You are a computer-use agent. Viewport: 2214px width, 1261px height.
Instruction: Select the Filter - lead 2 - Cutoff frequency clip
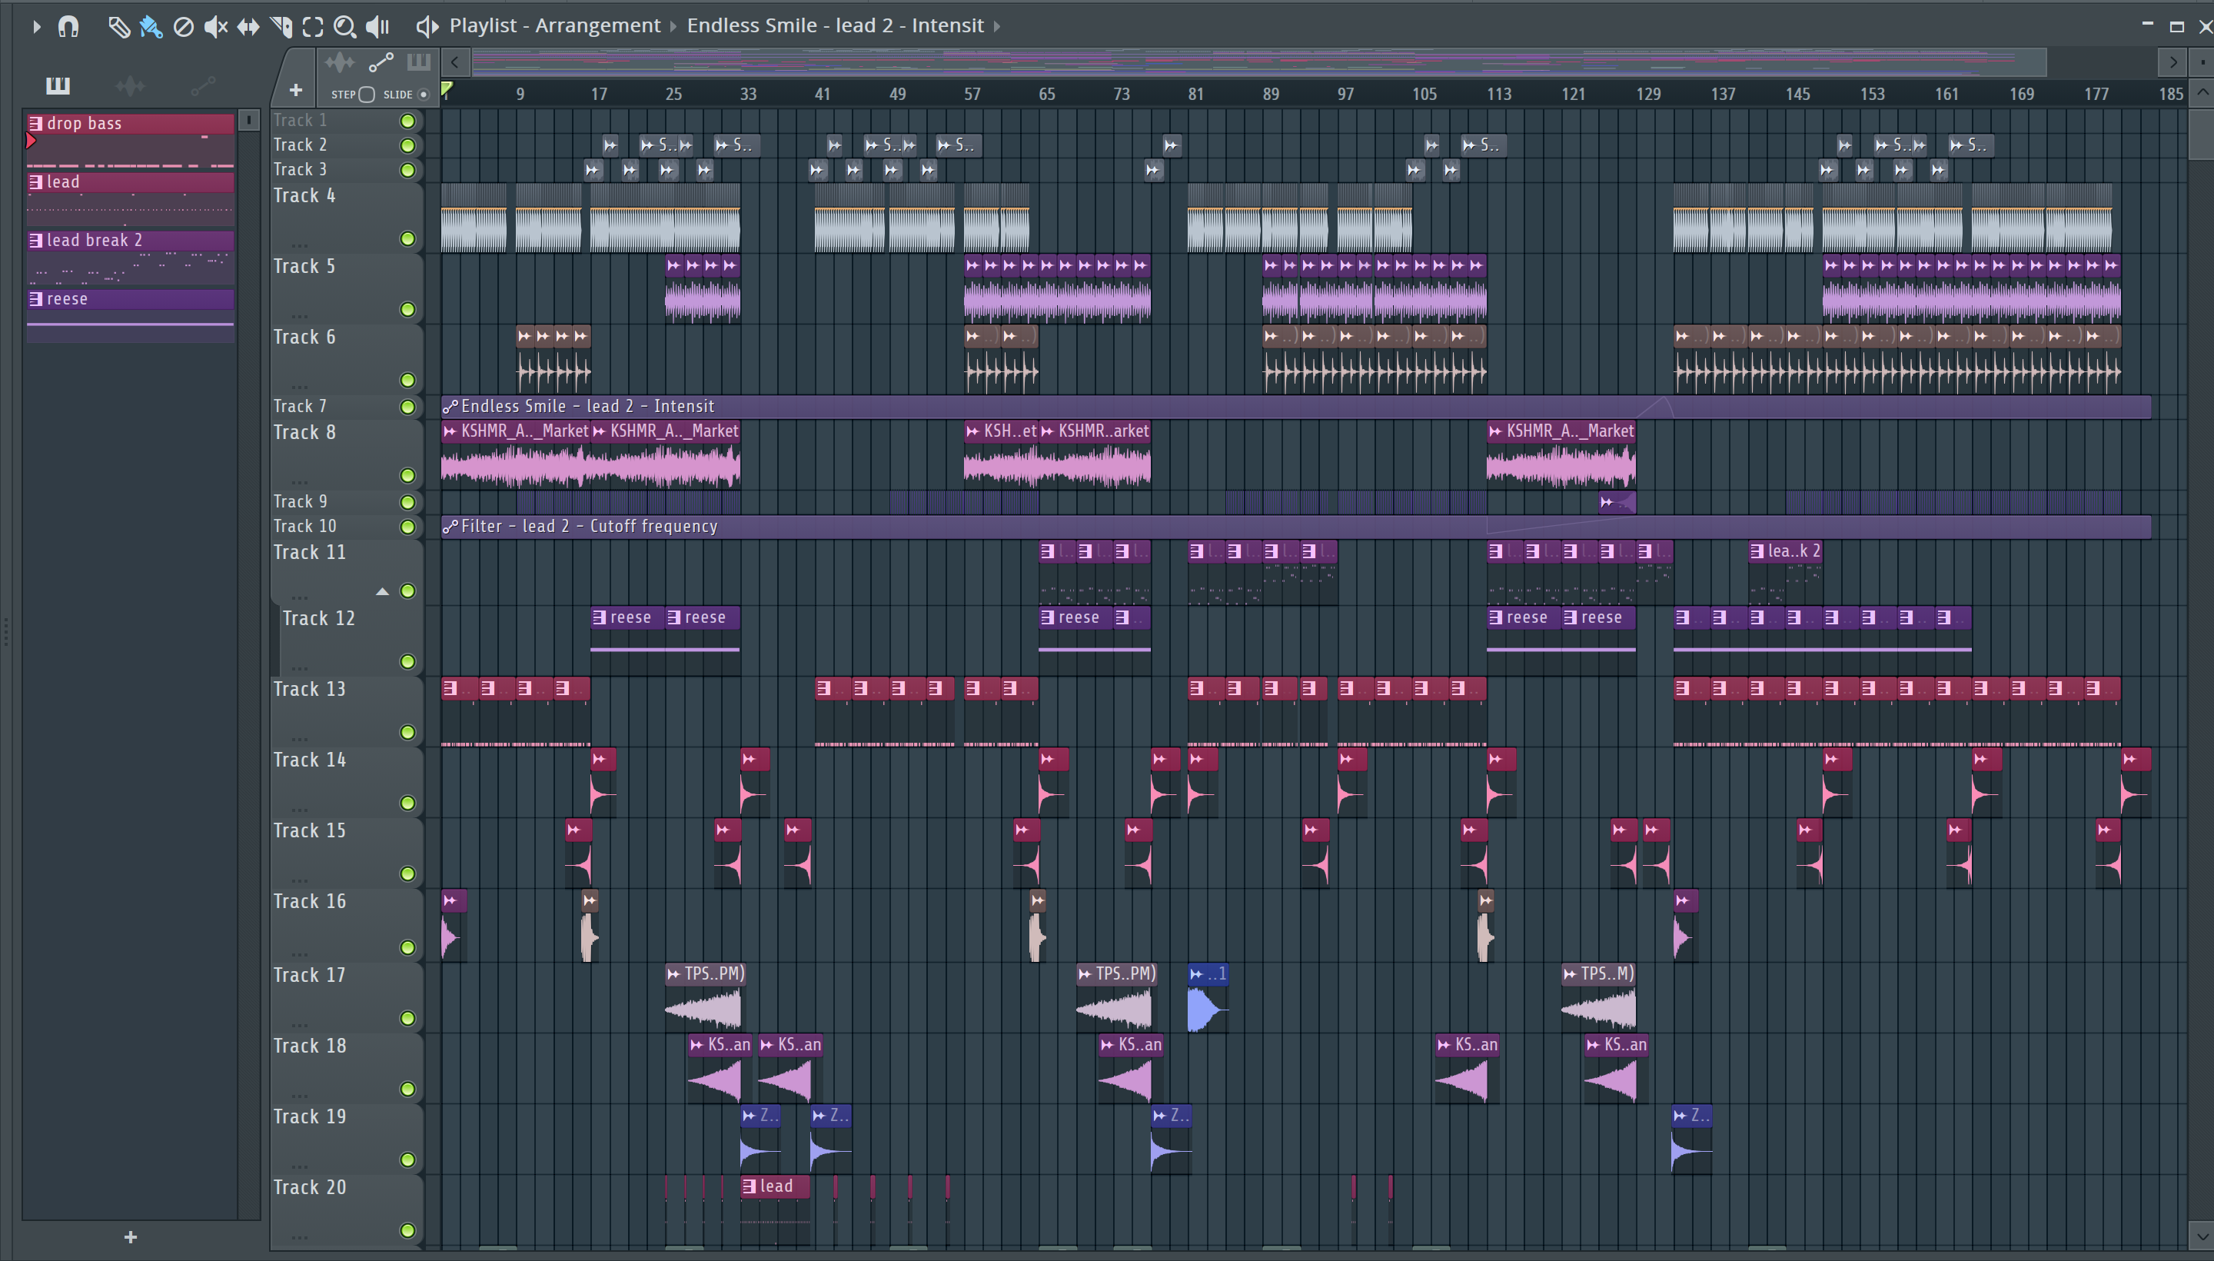pyautogui.click(x=1295, y=526)
